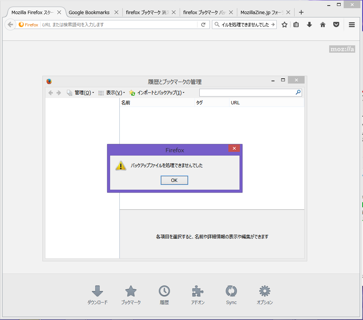The image size is (363, 320).
Task: Click the Library back arrow
Action: [51, 93]
